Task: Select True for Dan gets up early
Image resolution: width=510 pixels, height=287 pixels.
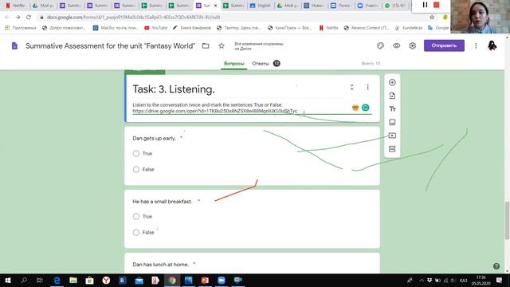Action: coord(136,154)
